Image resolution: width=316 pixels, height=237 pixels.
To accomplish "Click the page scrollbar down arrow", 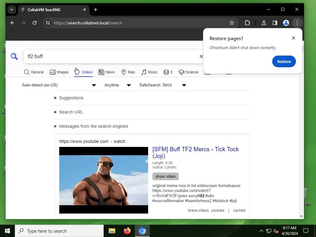I will [x=301, y=216].
